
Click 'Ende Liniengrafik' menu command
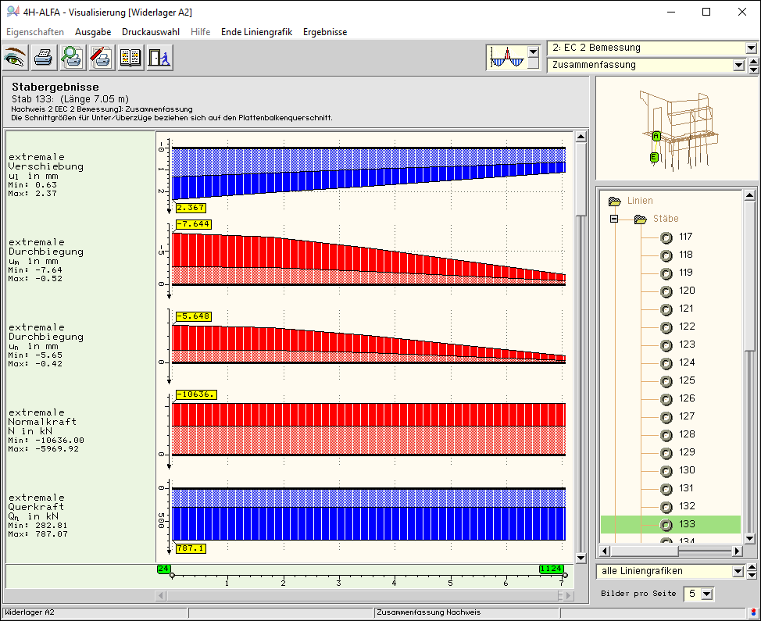tap(256, 32)
